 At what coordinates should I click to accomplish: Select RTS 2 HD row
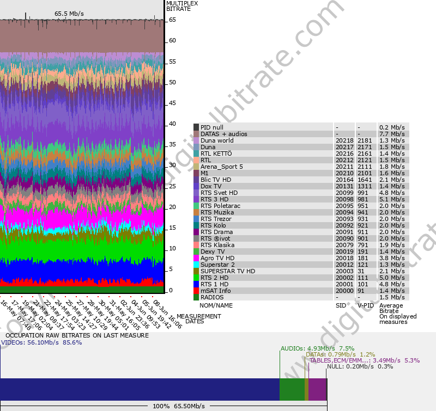(x=301, y=278)
